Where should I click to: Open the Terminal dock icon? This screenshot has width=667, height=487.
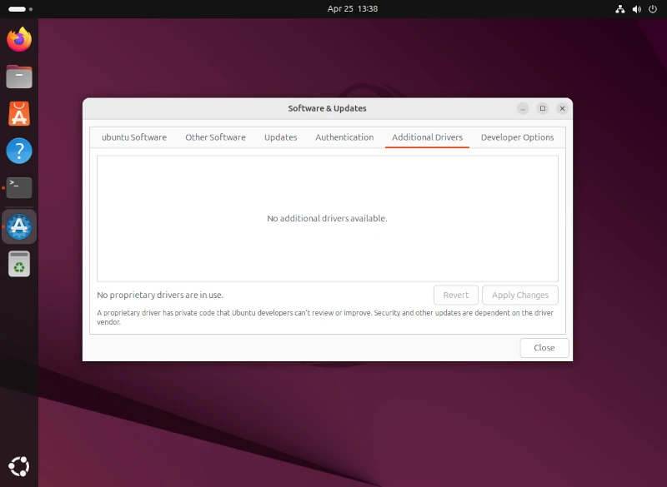click(19, 187)
